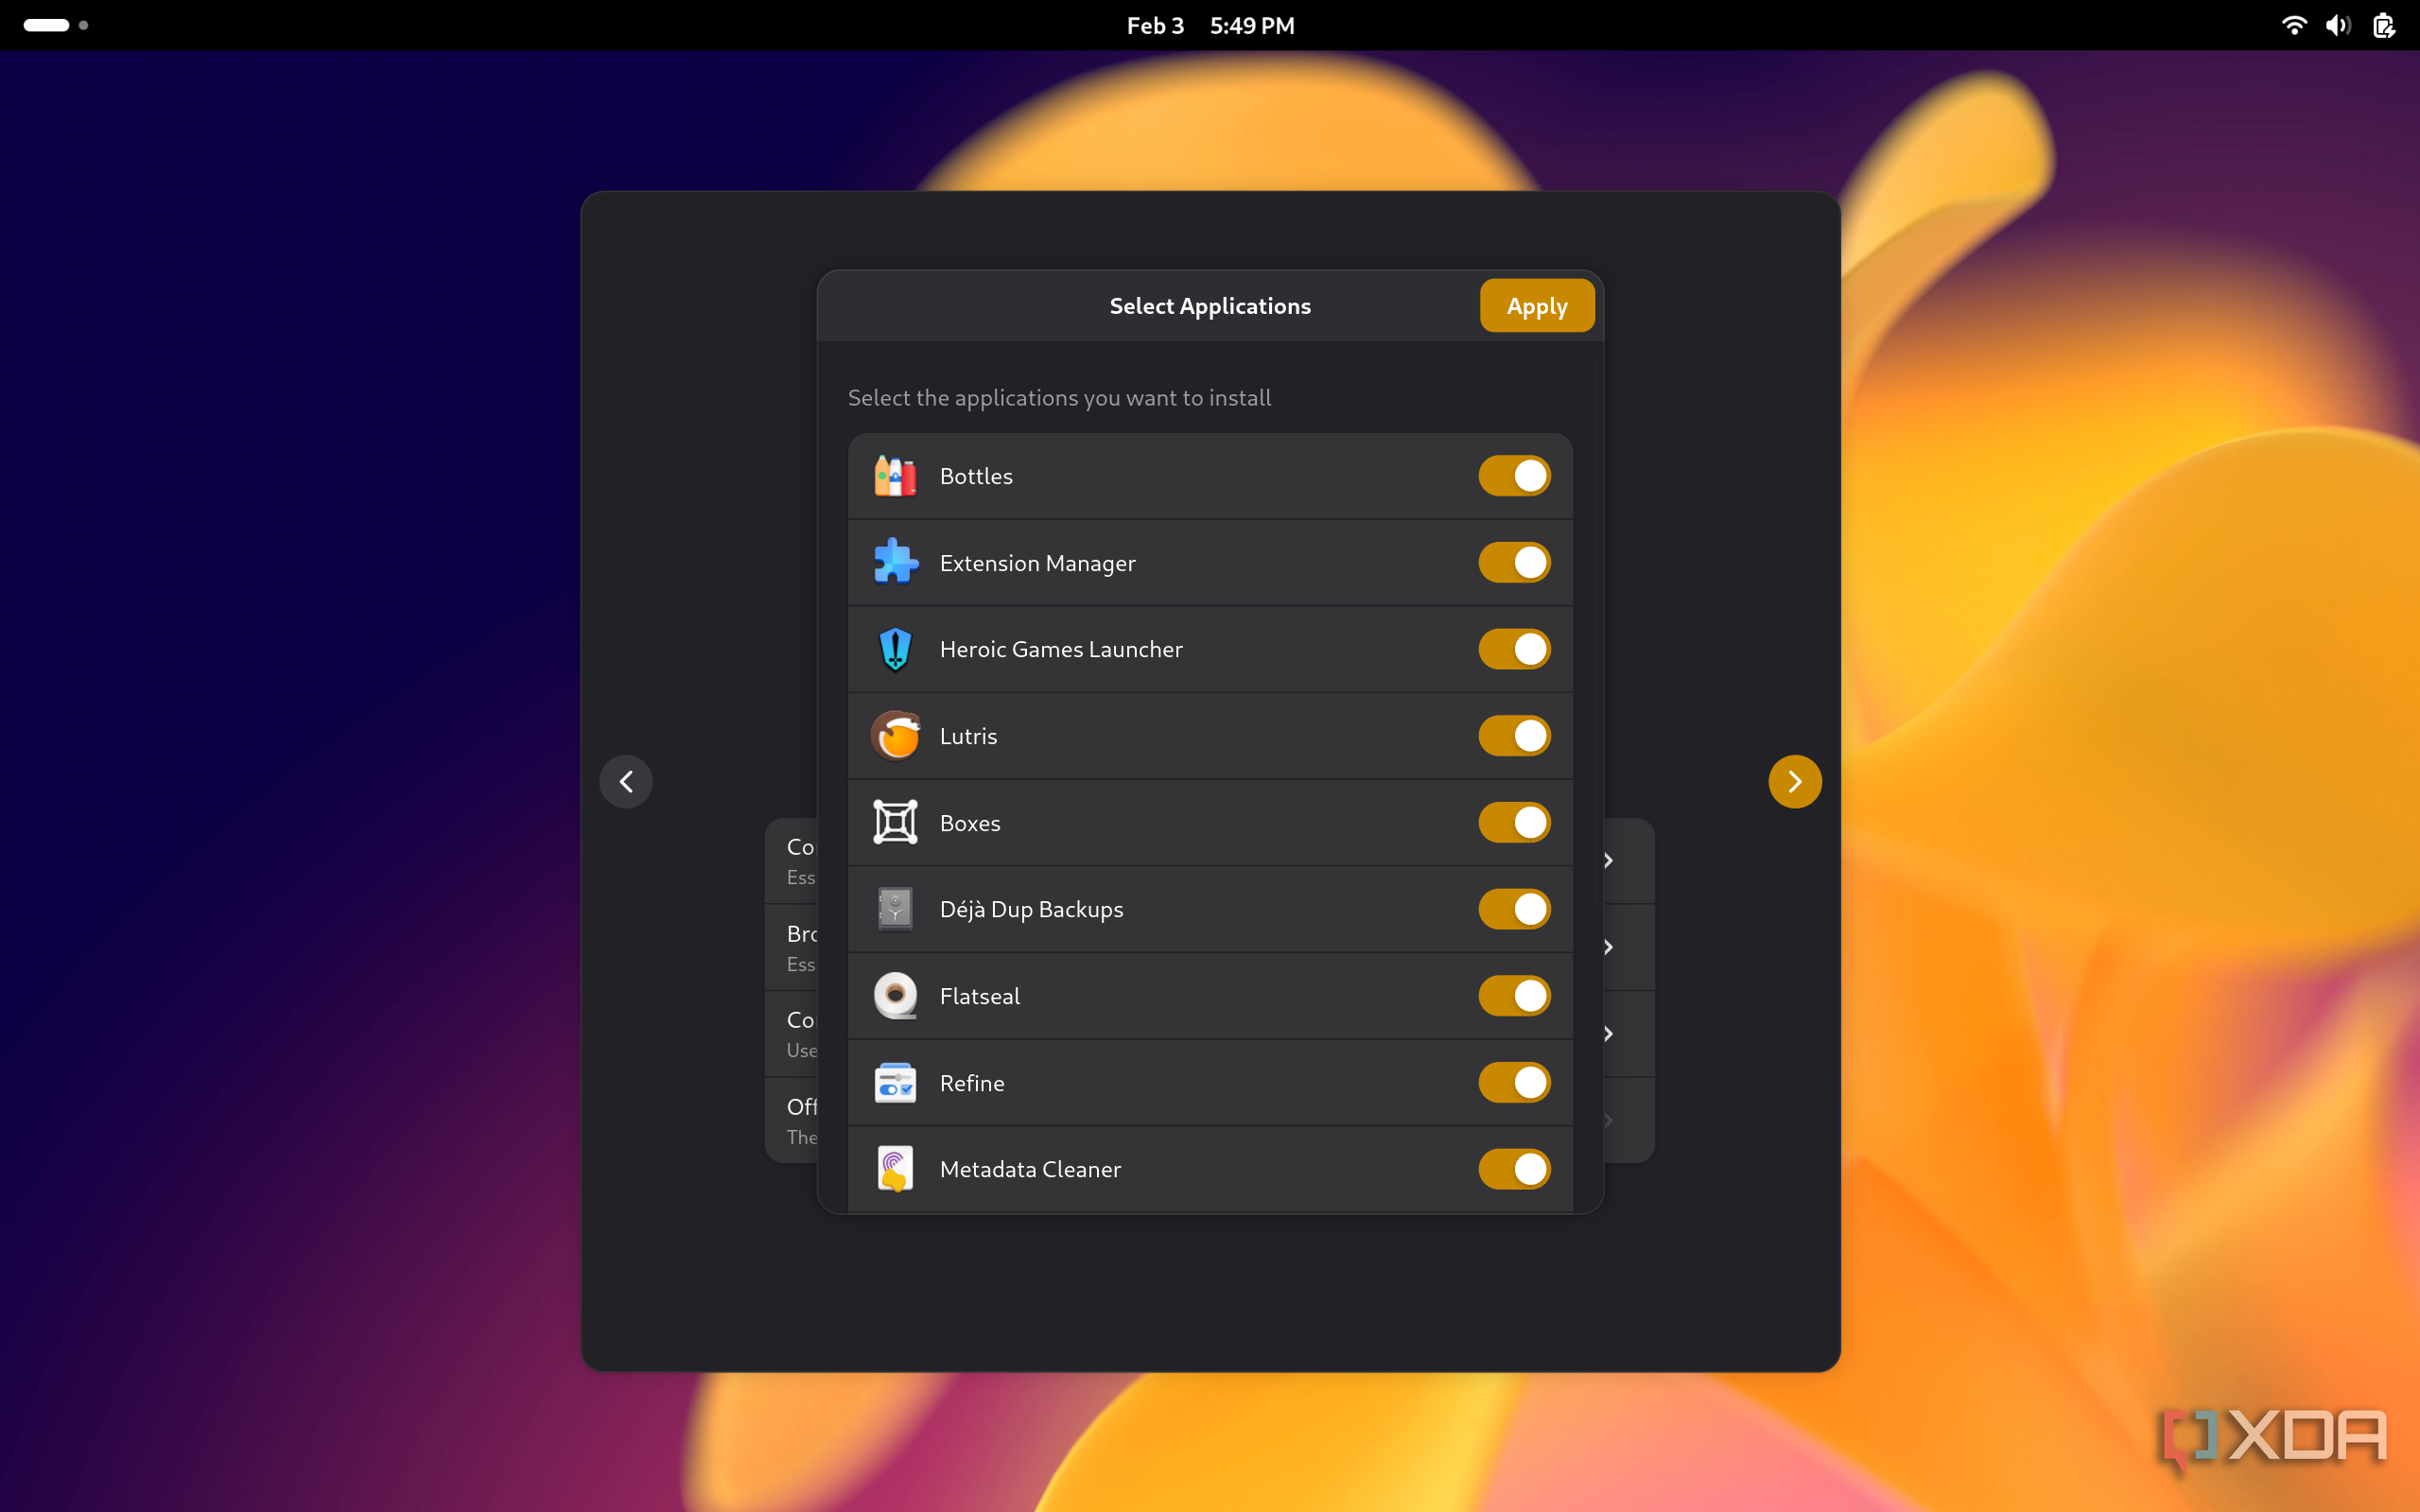This screenshot has height=1512, width=2420.
Task: Toggle Déjà Dup Backups installation
Action: (1514, 909)
